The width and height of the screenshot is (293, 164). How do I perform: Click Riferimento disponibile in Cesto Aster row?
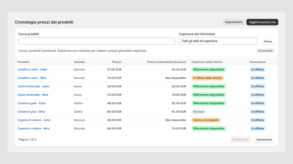(208, 86)
